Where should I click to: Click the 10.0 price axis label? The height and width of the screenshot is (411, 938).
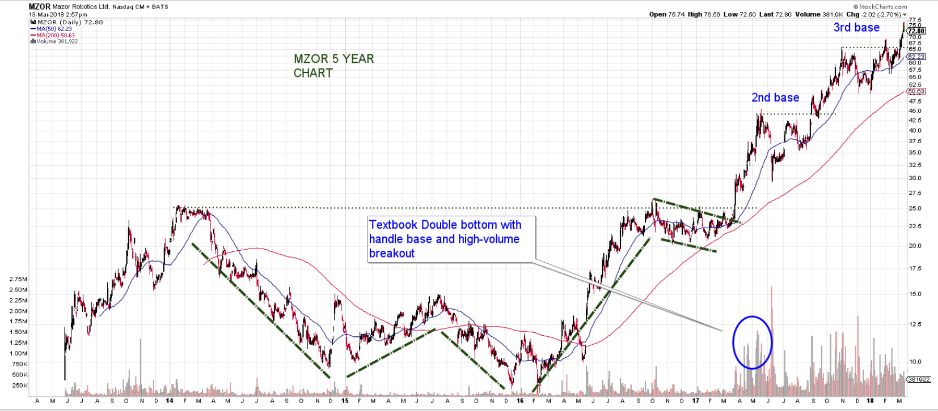[915, 362]
